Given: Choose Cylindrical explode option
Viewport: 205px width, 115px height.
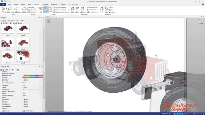Looking at the screenshot, I should pyautogui.click(x=32, y=12).
